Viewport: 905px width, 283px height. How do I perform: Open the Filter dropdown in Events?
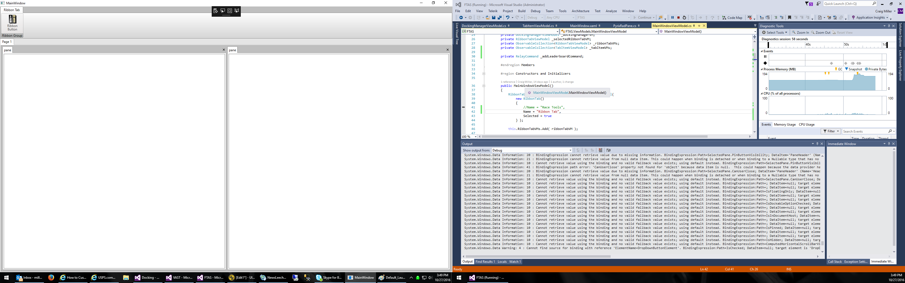[830, 131]
